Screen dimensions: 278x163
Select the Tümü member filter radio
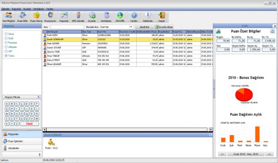[6, 56]
